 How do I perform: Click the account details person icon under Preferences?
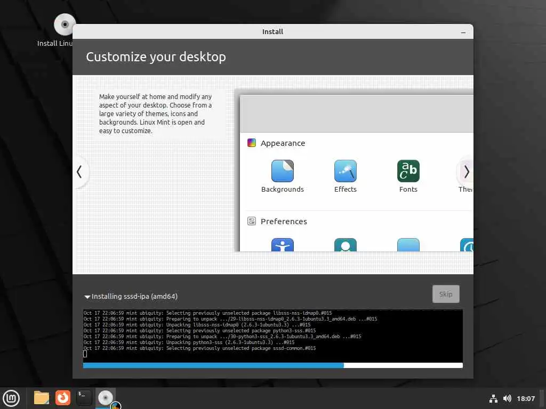(345, 244)
